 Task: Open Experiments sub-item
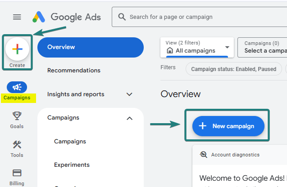[72, 165]
